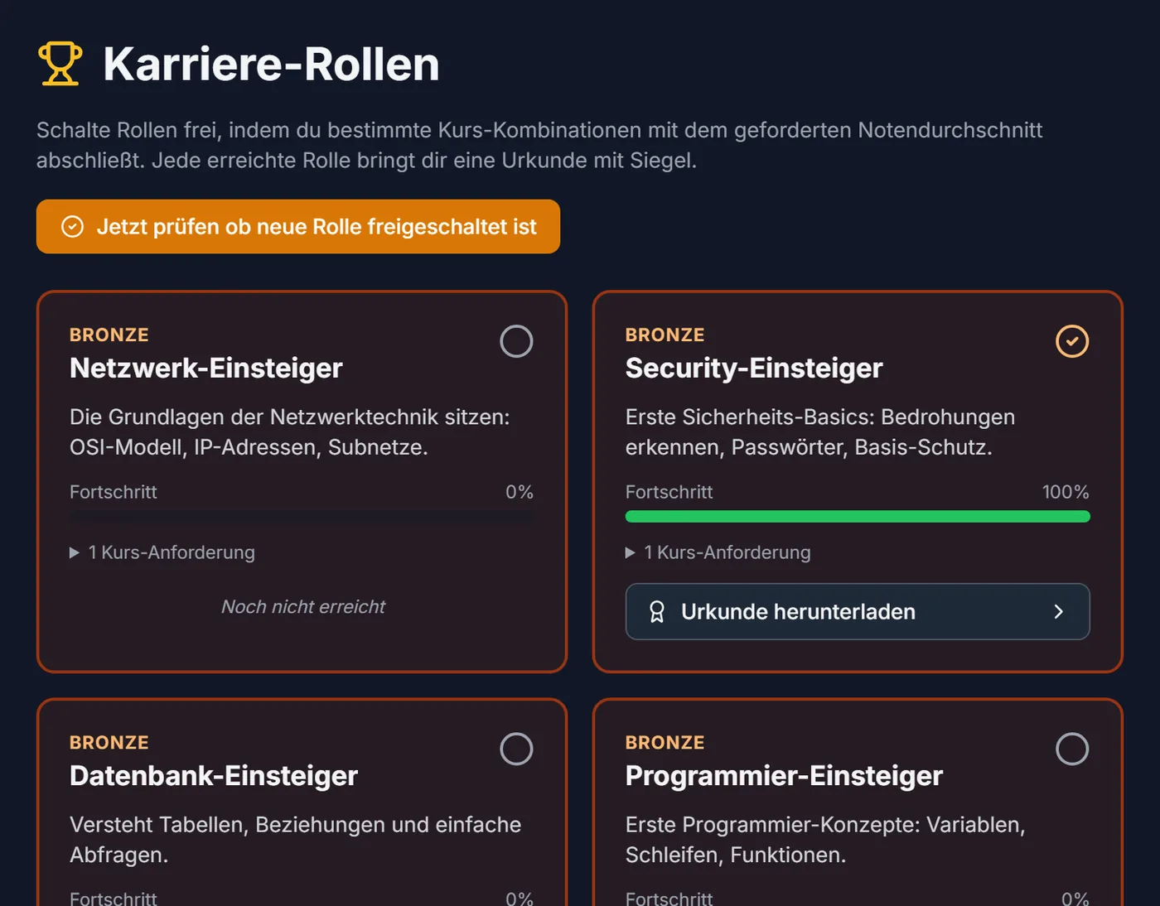Click the Security-Einsteiger card title
This screenshot has width=1160, height=906.
(x=754, y=368)
